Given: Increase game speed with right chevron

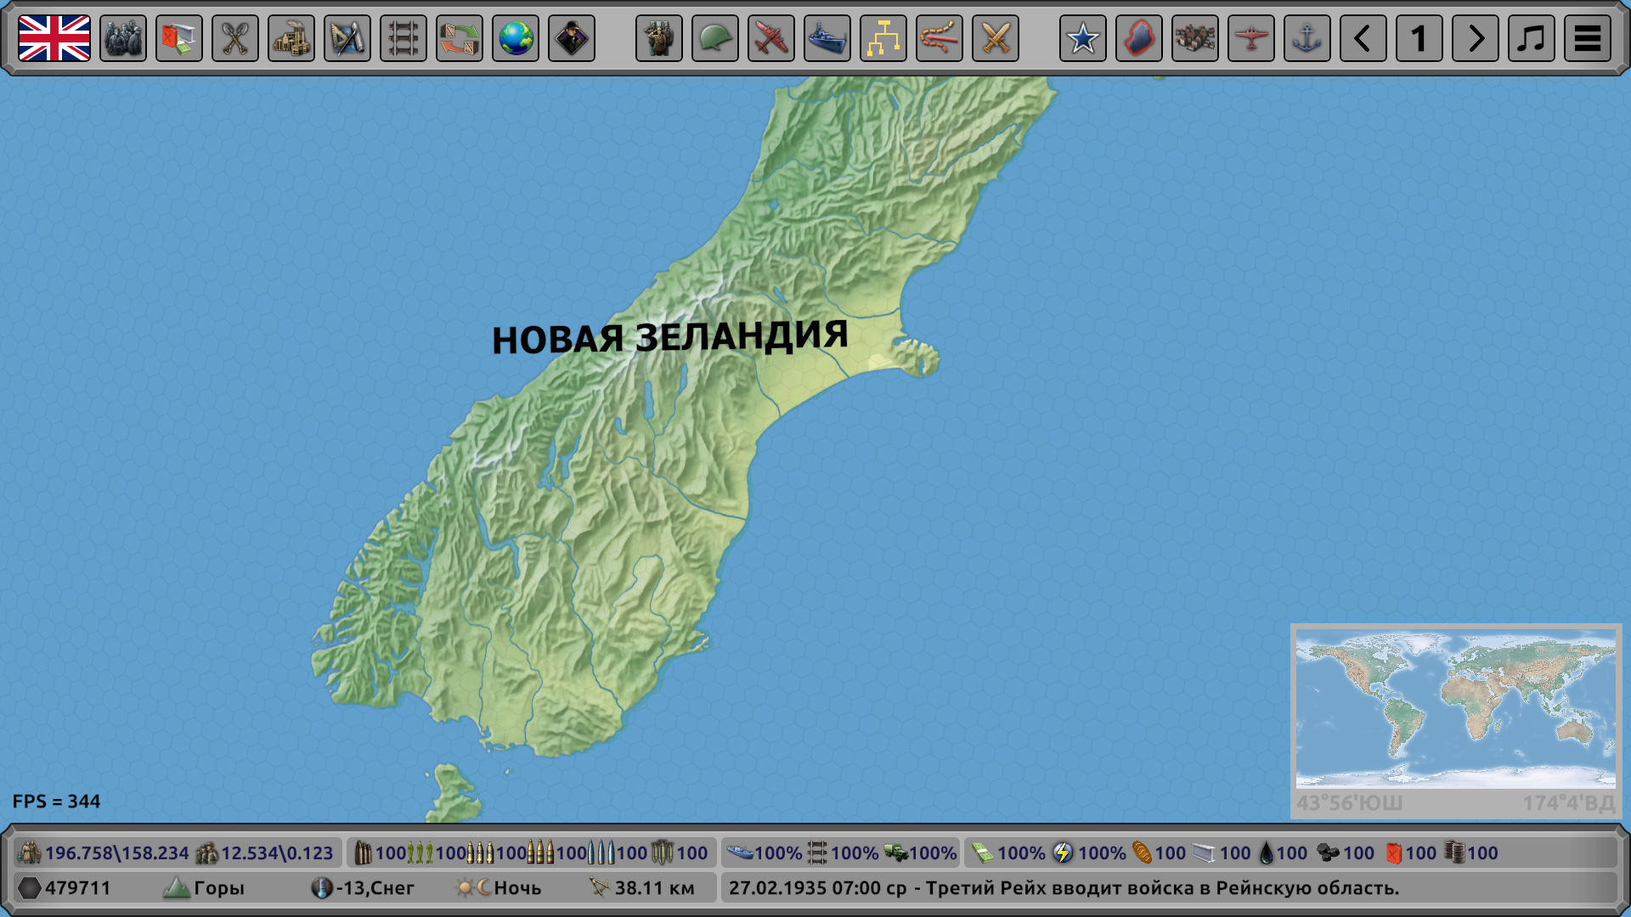Looking at the screenshot, I should point(1476,38).
